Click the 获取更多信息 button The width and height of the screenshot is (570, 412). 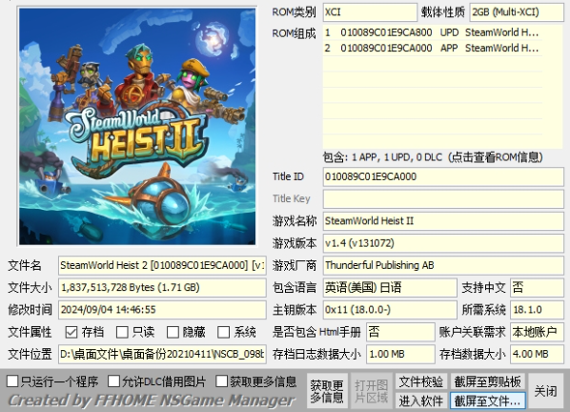(x=327, y=391)
